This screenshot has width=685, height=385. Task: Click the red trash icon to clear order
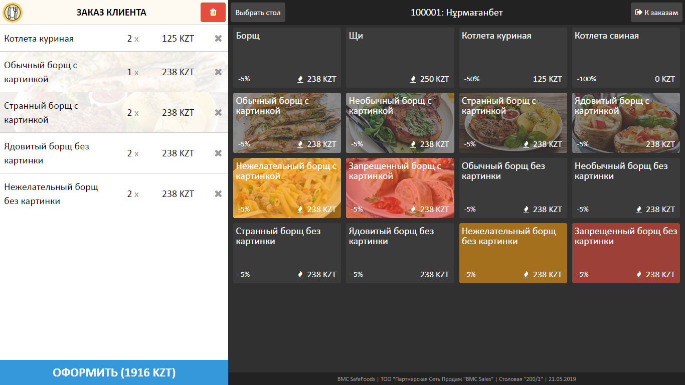point(213,13)
